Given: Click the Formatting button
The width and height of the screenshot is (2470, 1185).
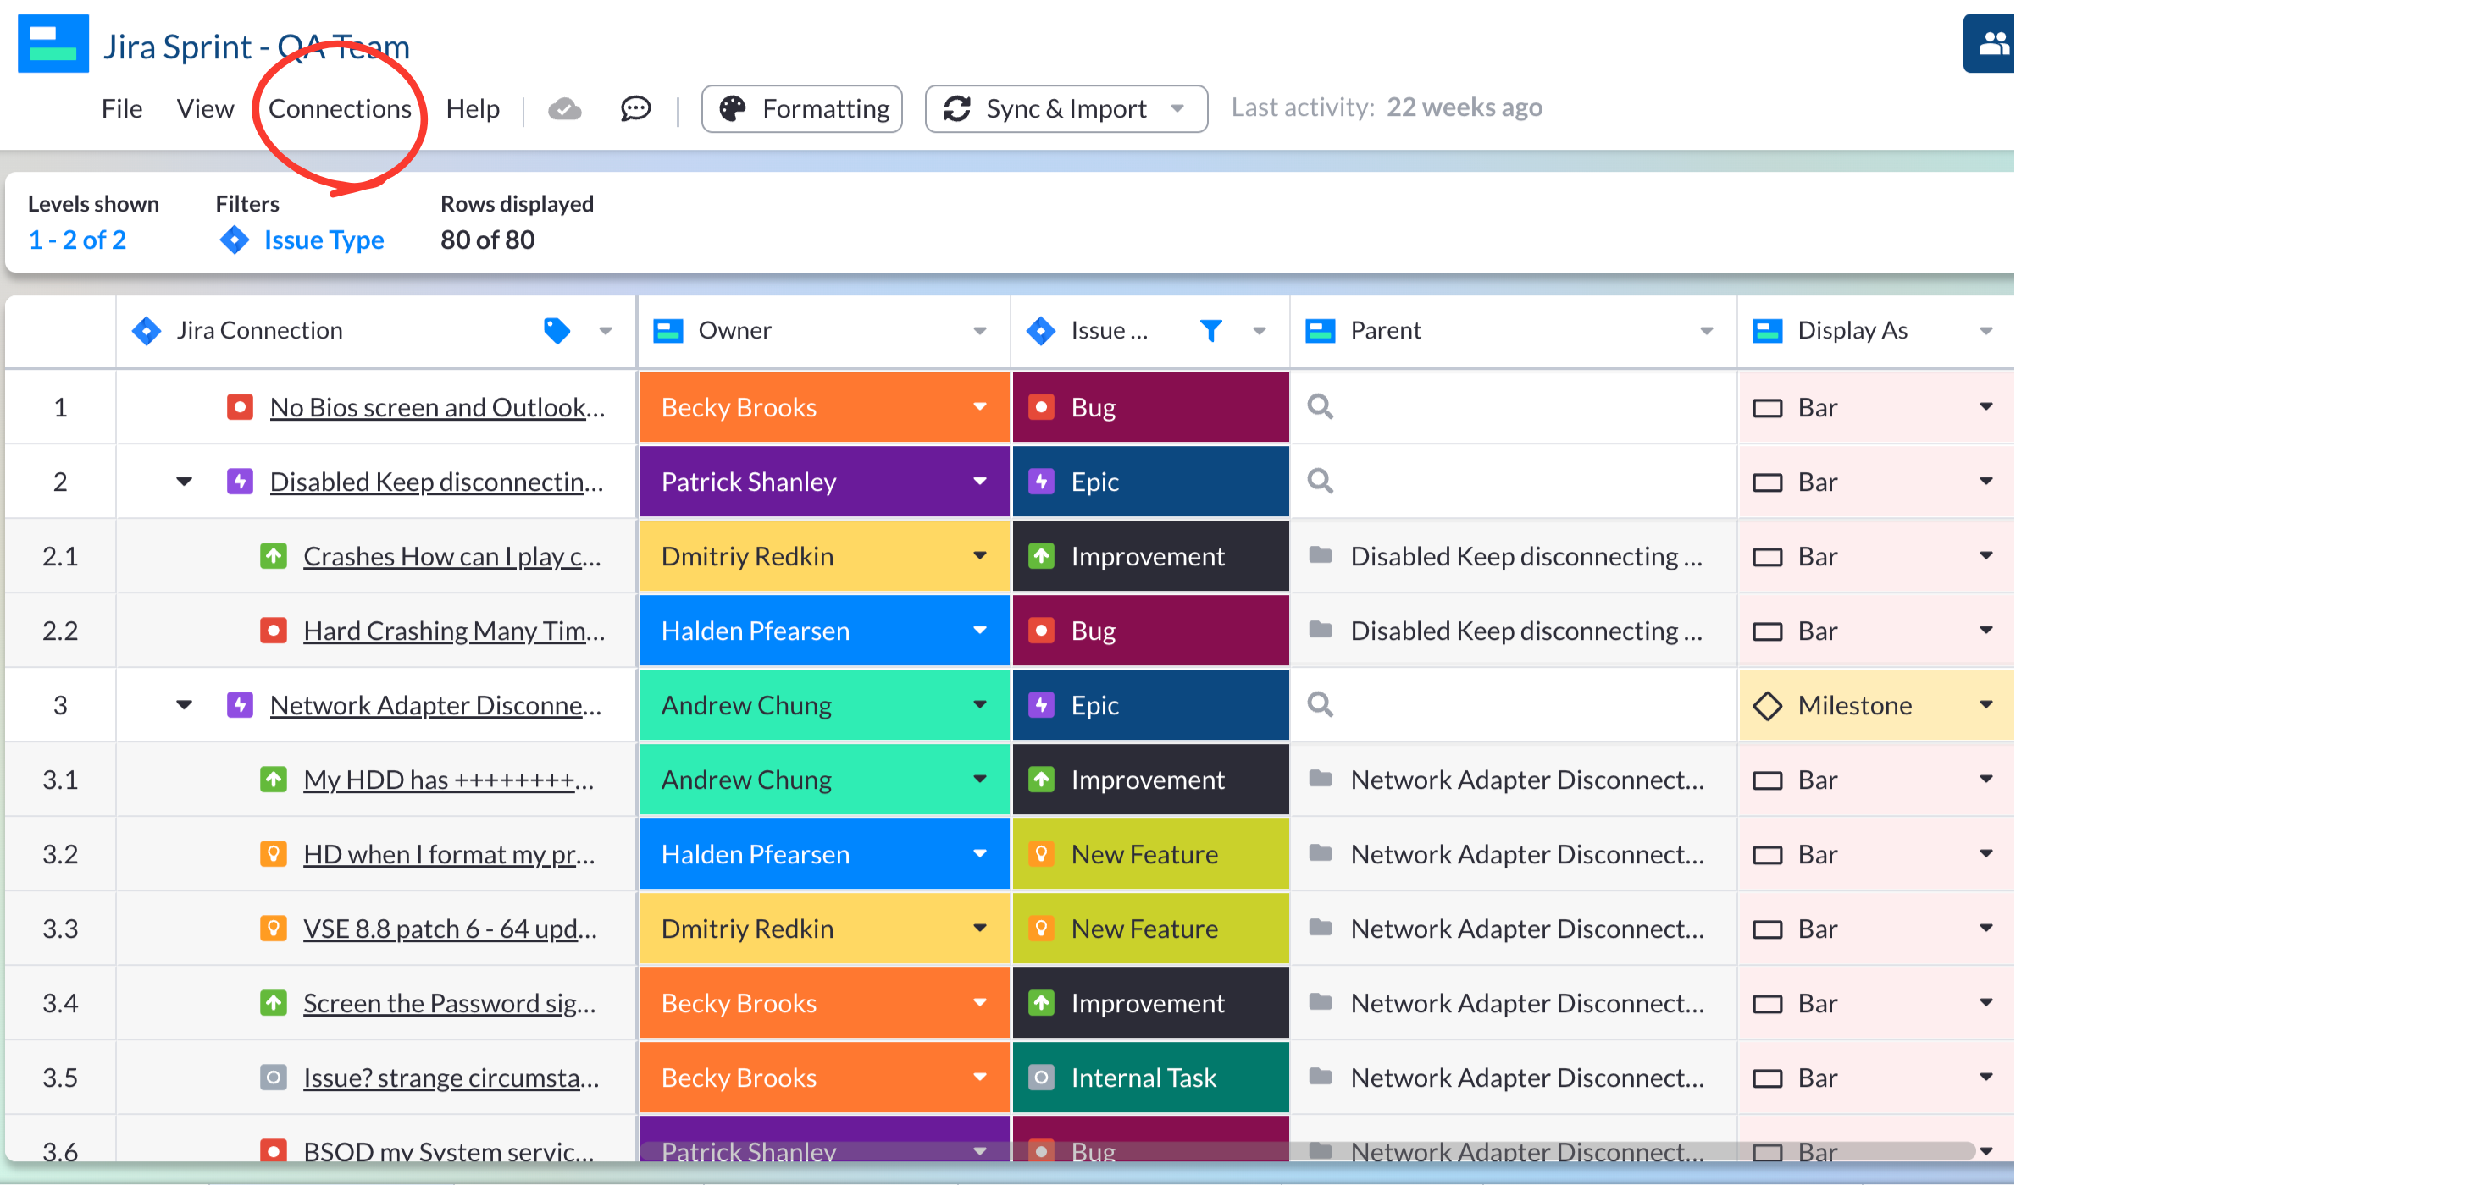Looking at the screenshot, I should [801, 109].
